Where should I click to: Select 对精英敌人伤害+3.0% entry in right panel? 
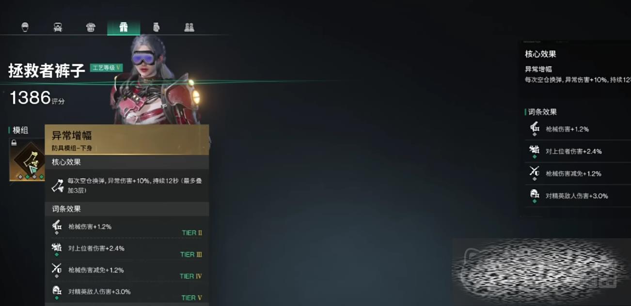pyautogui.click(x=578, y=196)
